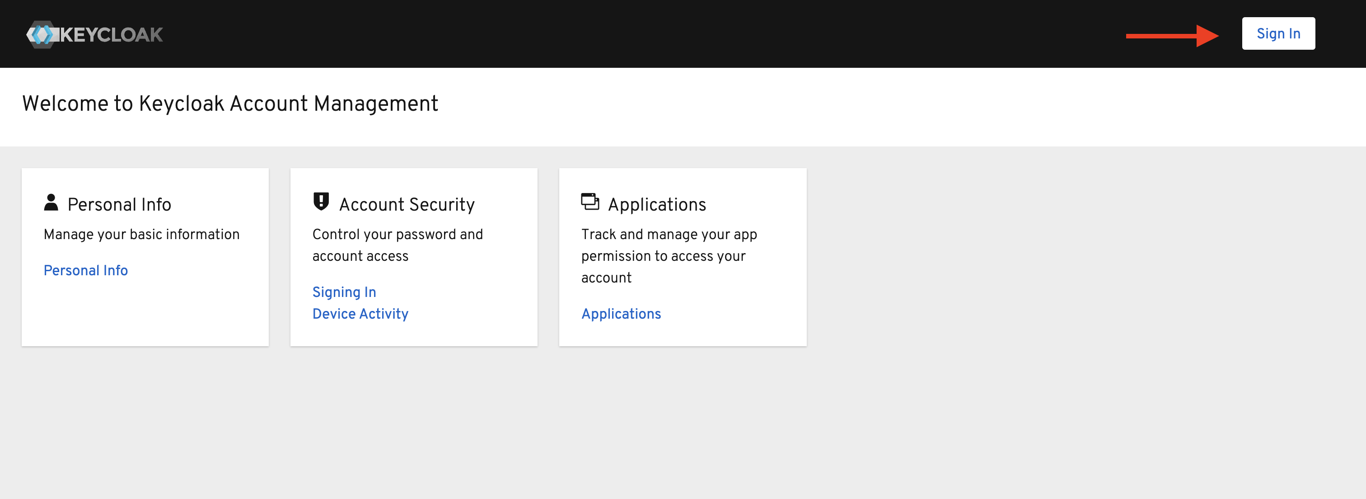Click the Welcome to Keycloak Account Management title
Screen dimensions: 1366x499
(230, 104)
